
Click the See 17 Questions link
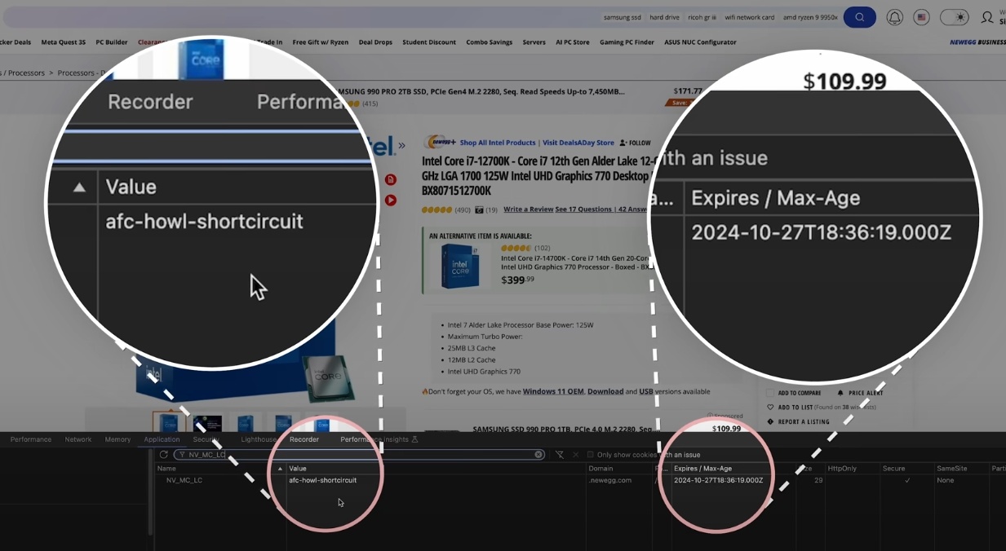coord(583,209)
